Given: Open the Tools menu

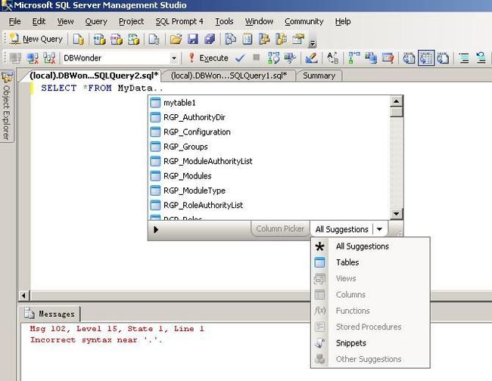Looking at the screenshot, I should pos(224,21).
